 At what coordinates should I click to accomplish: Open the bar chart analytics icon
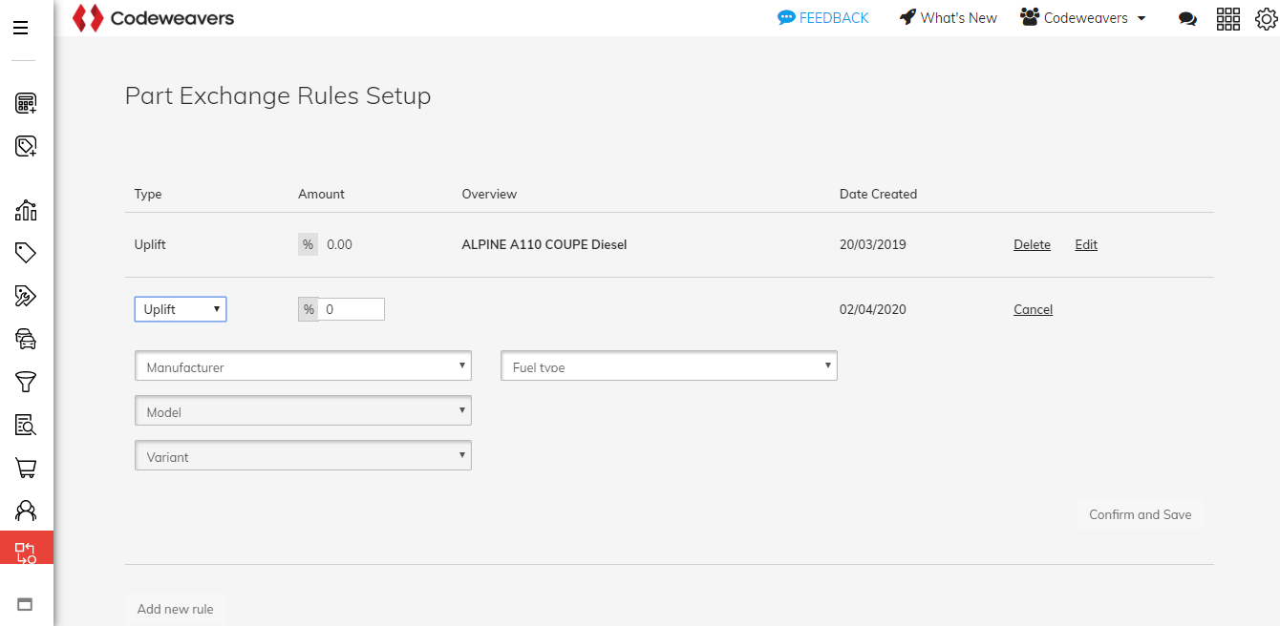pos(26,210)
